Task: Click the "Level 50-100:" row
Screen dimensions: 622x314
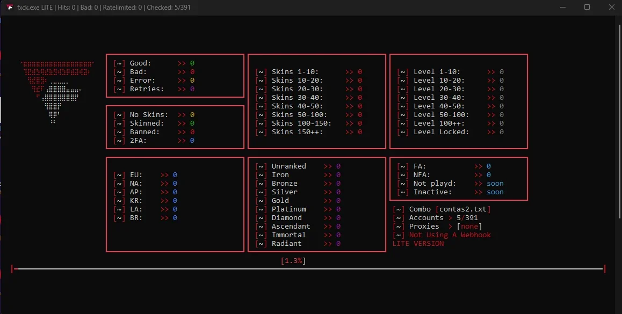Action: click(x=451, y=114)
